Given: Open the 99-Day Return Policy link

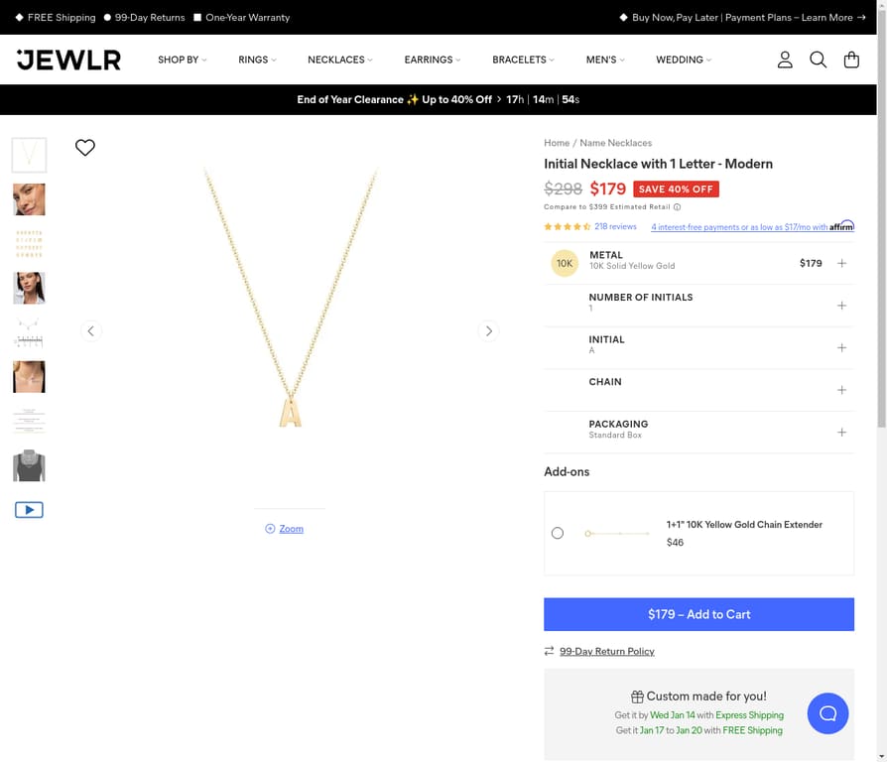Looking at the screenshot, I should click(606, 651).
